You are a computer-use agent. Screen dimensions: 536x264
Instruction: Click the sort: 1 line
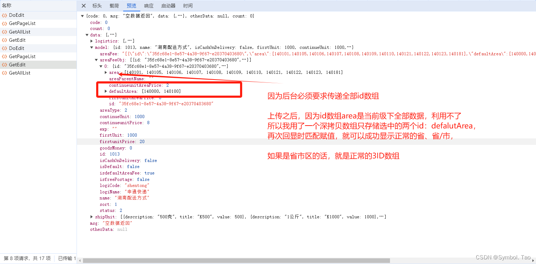pos(108,204)
